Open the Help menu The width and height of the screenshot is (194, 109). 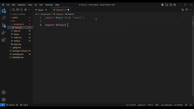57,5
